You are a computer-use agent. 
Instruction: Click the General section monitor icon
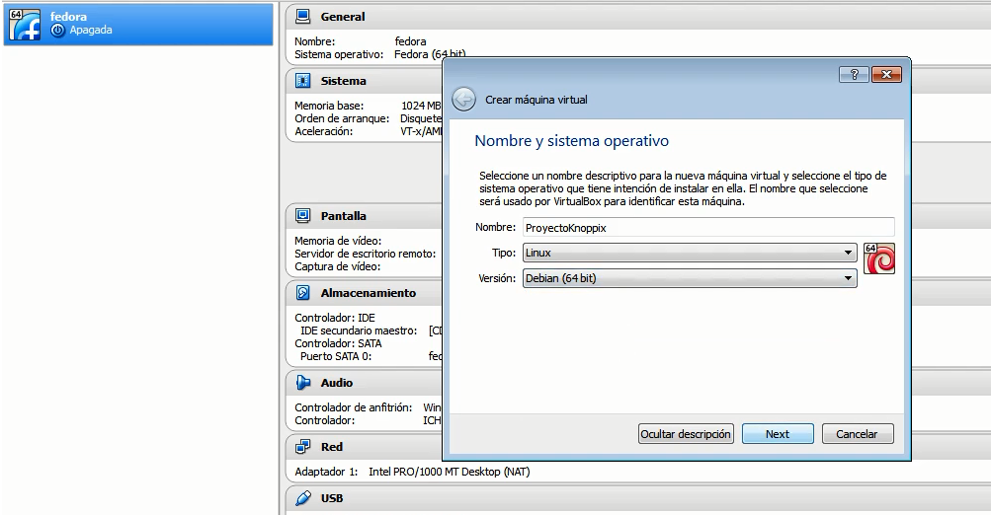pyautogui.click(x=303, y=17)
